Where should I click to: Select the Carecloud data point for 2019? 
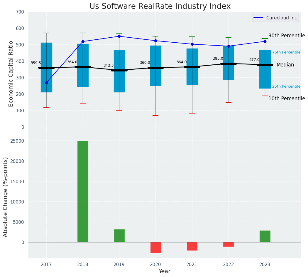(119, 36)
